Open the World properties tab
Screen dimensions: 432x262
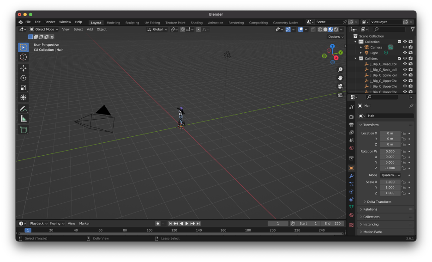(351, 148)
